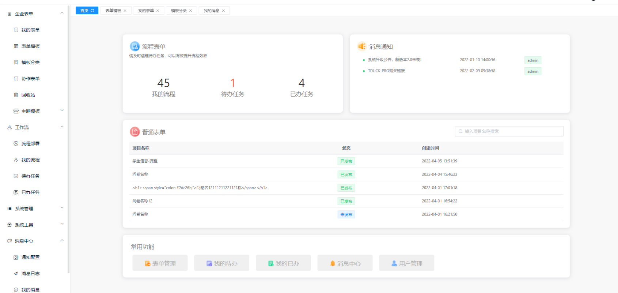The height and width of the screenshot is (293, 618).
Task: Click the 我的消息 sidebar icon
Action: [x=16, y=290]
